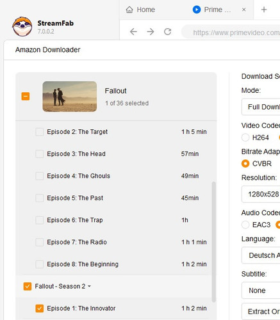
Task: Uncheck the Fallout - Season 2 checkbox
Action: [x=28, y=286]
